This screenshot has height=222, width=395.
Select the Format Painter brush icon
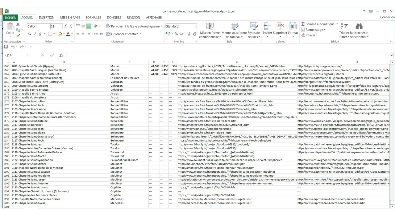pos(18,35)
